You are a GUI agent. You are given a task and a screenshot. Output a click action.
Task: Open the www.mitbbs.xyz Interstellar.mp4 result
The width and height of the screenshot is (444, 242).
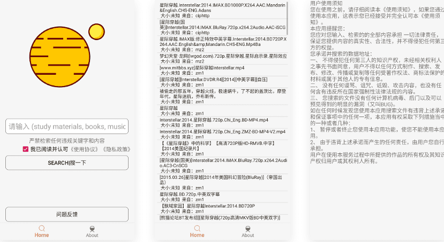(x=222, y=71)
